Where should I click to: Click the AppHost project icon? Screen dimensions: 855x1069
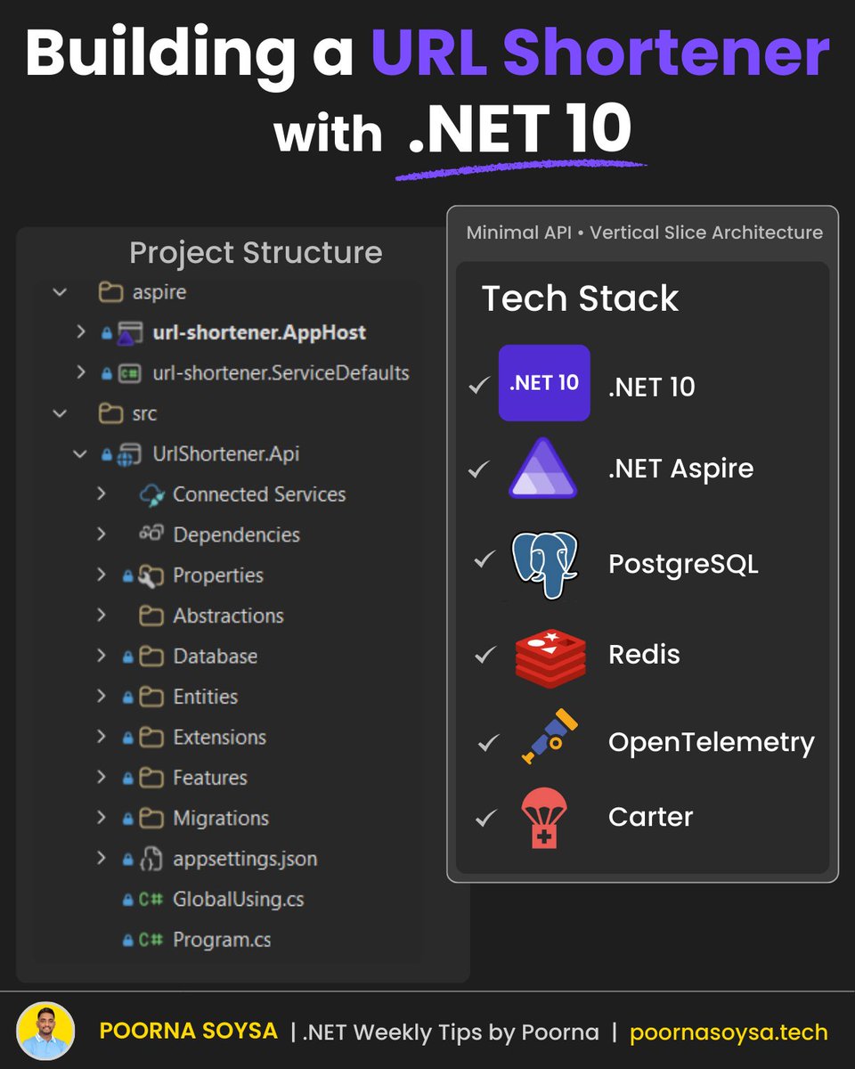click(130, 333)
